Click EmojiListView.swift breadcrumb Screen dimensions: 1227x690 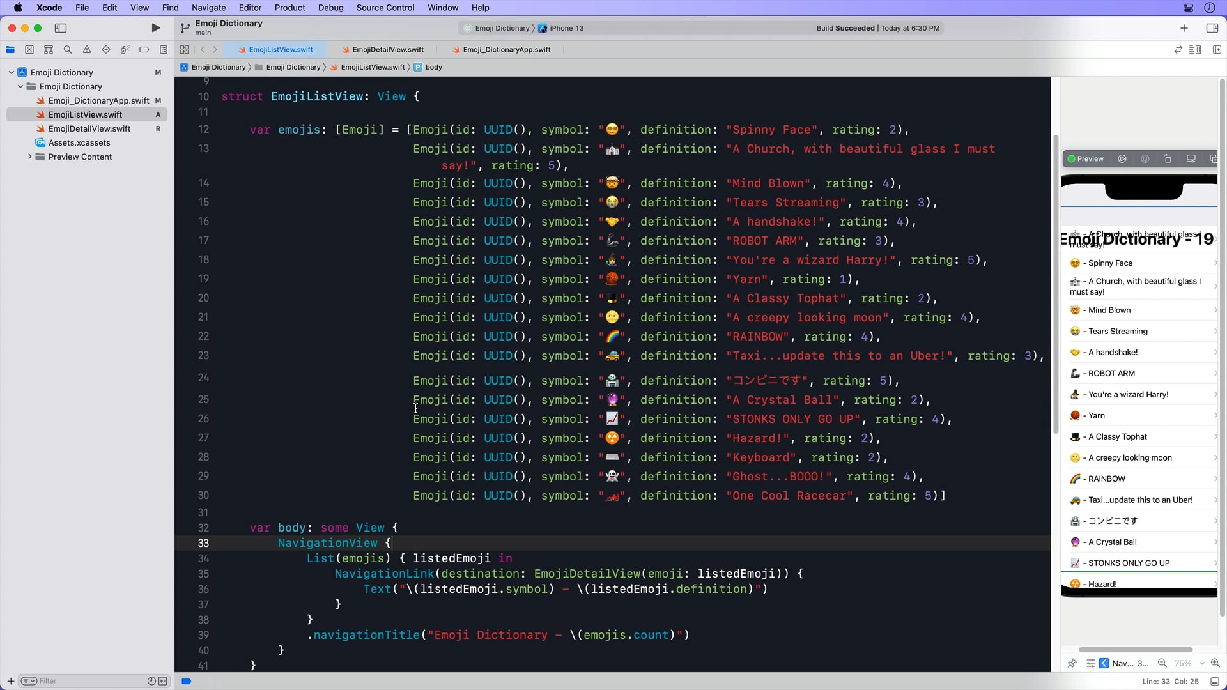coord(367,67)
